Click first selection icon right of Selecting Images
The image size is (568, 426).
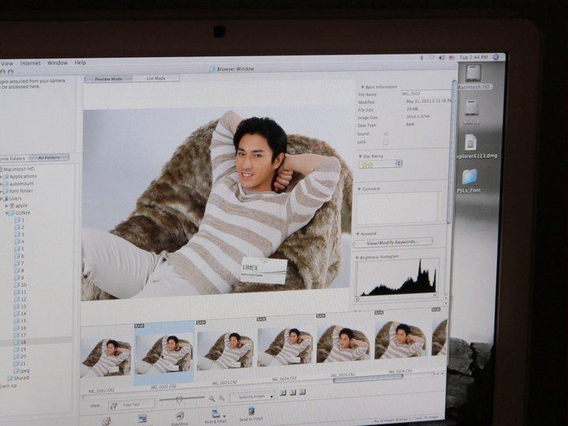(283, 393)
